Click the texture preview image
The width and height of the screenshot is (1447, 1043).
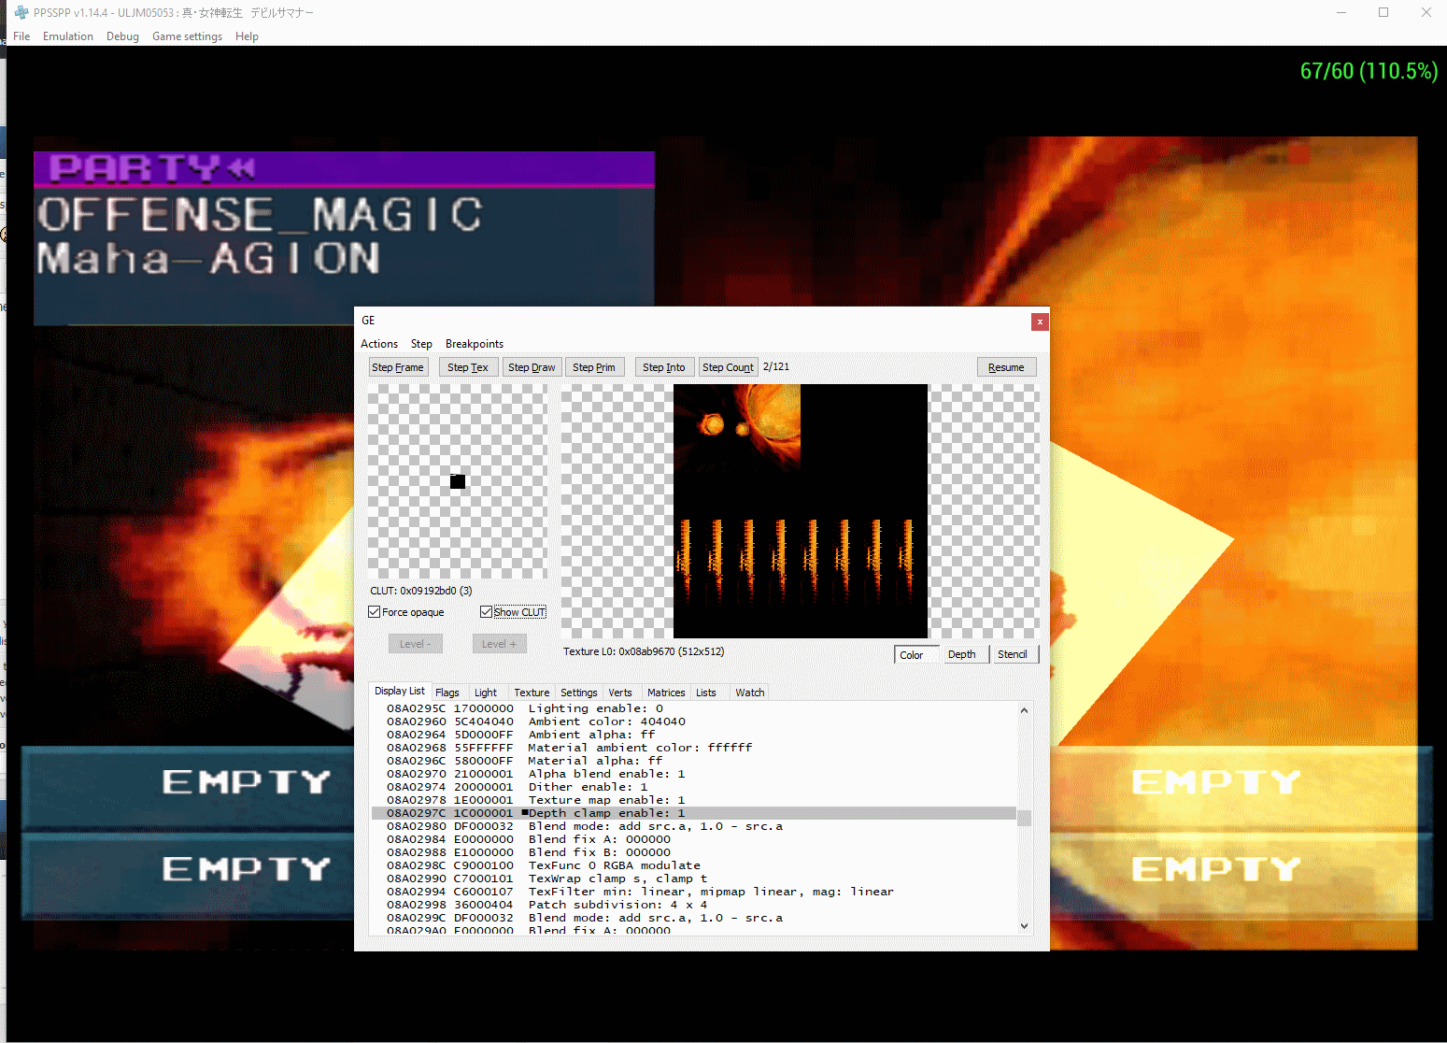pyautogui.click(x=801, y=511)
